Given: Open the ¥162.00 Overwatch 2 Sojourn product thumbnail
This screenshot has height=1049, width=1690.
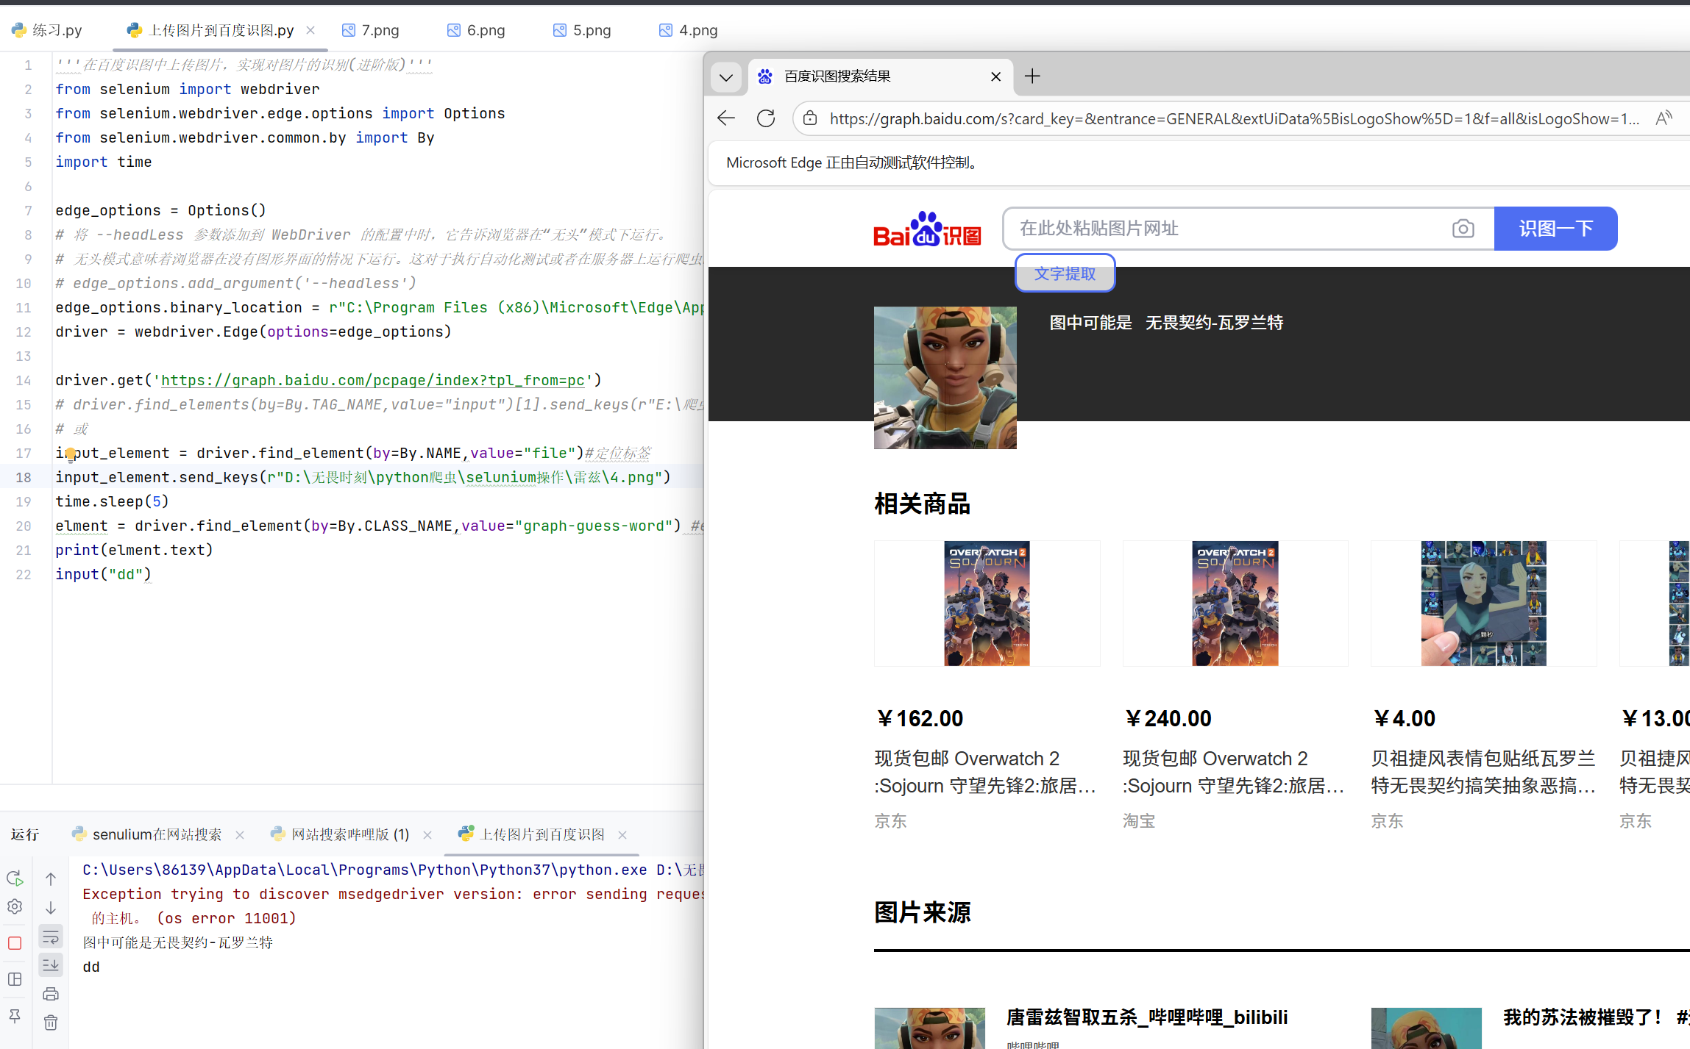Looking at the screenshot, I should pos(987,604).
